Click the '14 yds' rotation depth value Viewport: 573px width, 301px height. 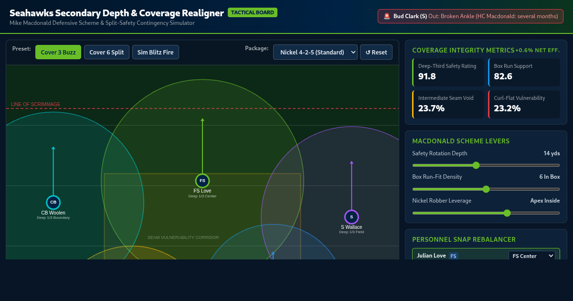point(552,153)
